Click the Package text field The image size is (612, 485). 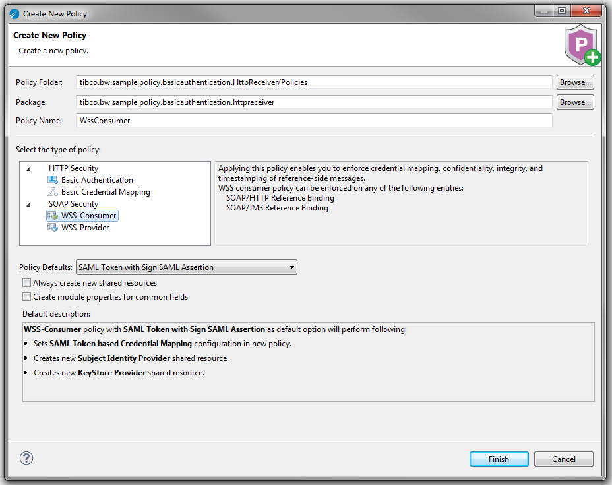313,102
